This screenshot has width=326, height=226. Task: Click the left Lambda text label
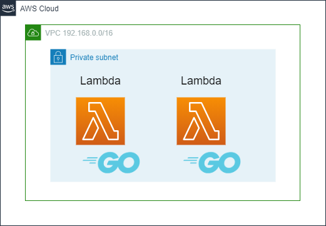click(x=100, y=81)
